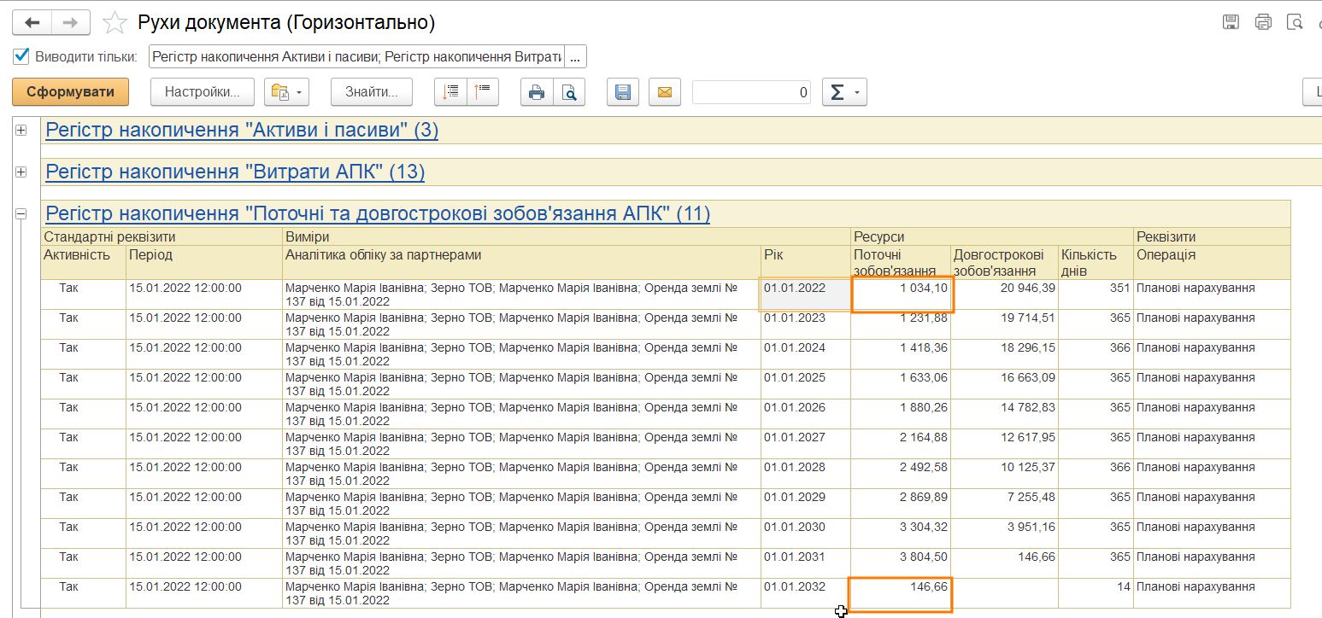Select the 'Активність' column header

[x=84, y=263]
